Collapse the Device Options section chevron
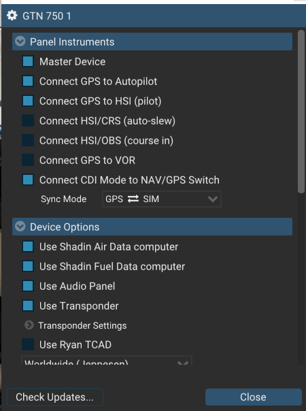This screenshot has height=411, width=306. 20,227
